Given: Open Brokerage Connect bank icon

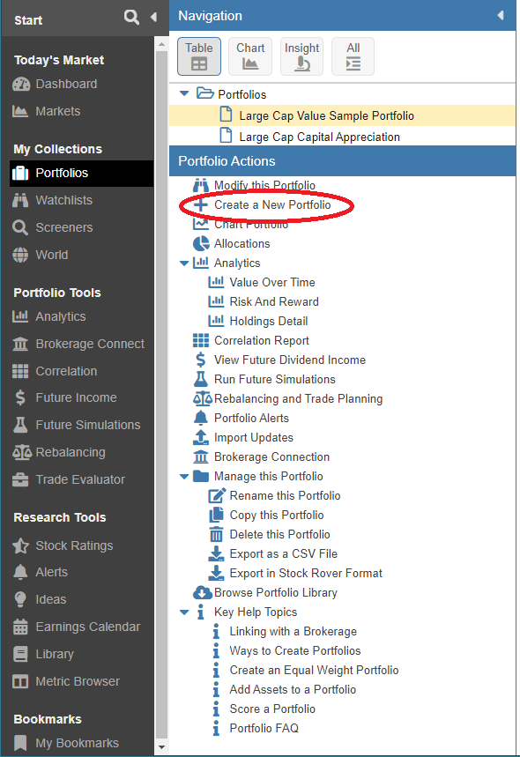Looking at the screenshot, I should point(20,344).
